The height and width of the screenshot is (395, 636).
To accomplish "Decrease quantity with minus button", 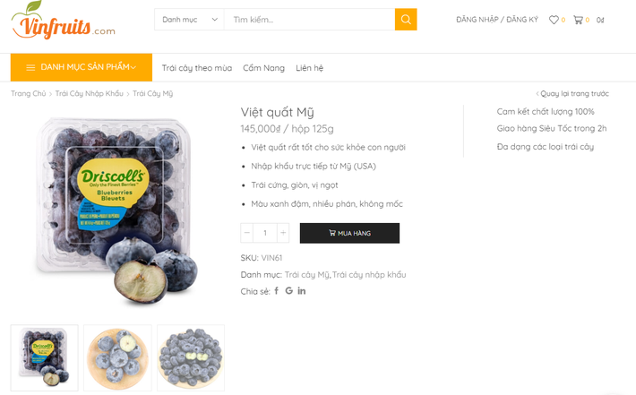I will click(247, 234).
